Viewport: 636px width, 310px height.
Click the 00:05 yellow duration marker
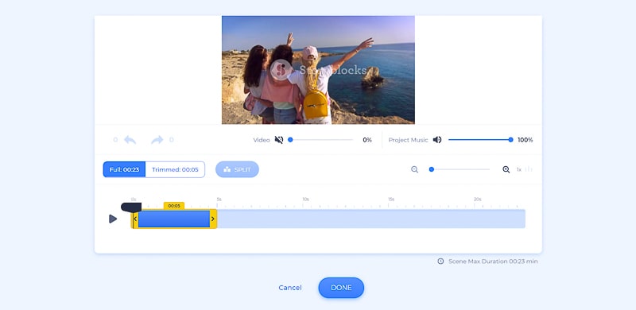pyautogui.click(x=174, y=206)
